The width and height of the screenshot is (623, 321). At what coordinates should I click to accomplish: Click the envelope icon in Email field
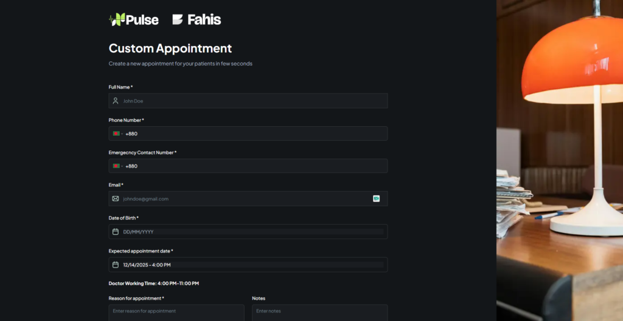(116, 198)
